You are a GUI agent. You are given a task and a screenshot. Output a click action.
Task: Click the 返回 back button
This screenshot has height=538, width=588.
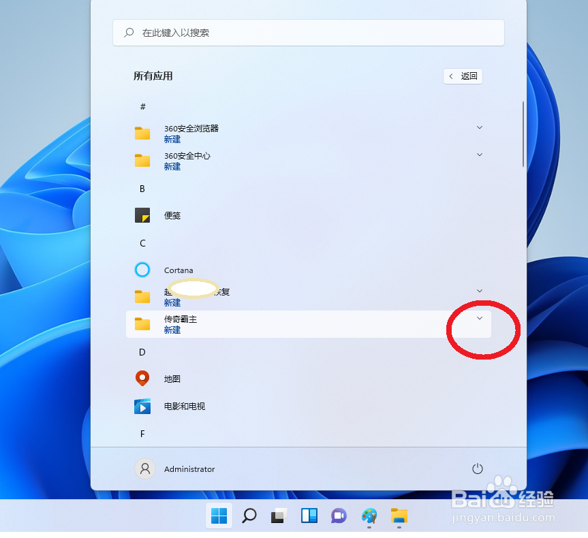463,76
